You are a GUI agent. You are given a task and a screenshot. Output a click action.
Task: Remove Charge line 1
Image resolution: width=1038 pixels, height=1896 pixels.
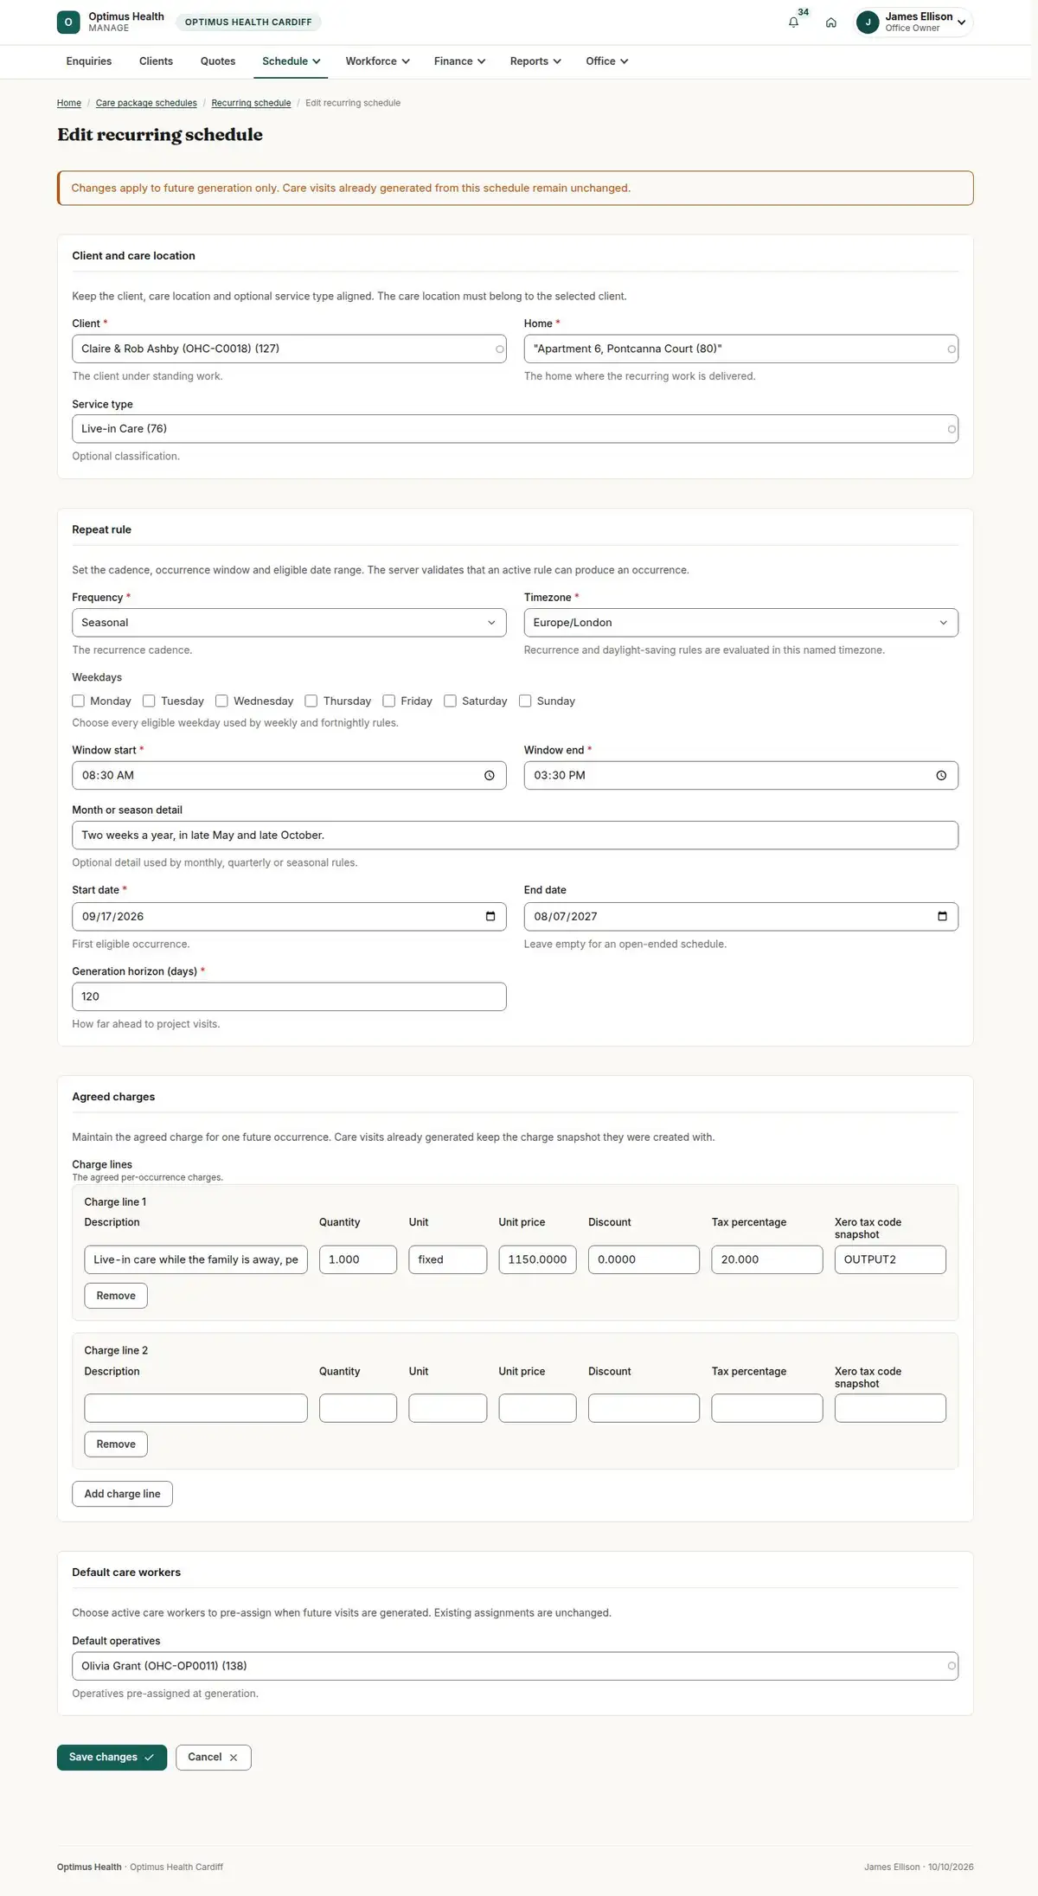point(116,1296)
